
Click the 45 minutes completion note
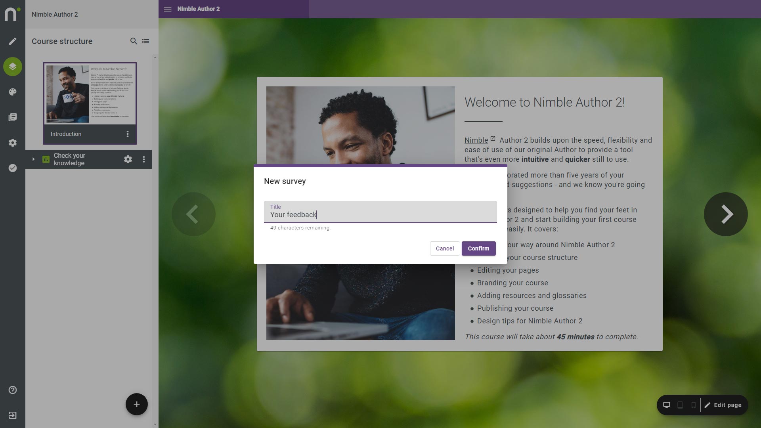(x=551, y=337)
